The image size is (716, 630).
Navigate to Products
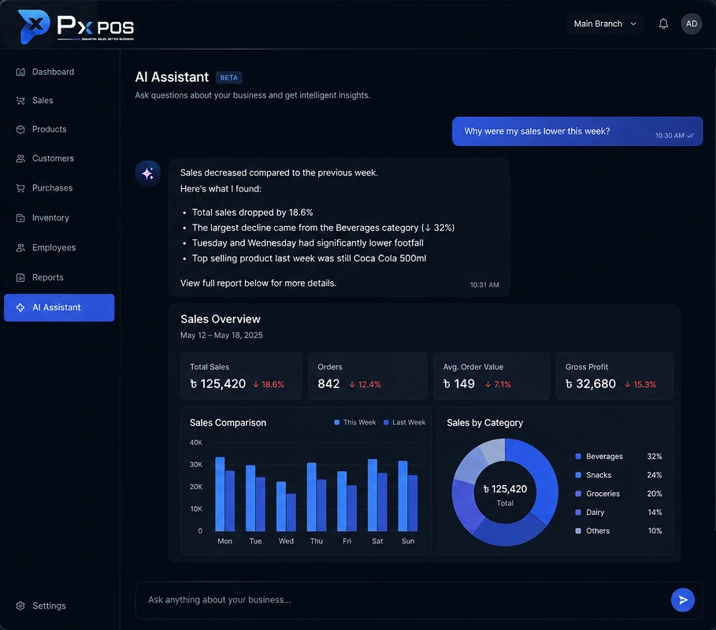[x=59, y=130]
